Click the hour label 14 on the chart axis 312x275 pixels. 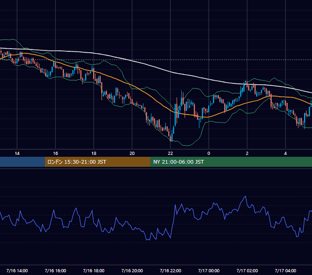[x=17, y=154]
